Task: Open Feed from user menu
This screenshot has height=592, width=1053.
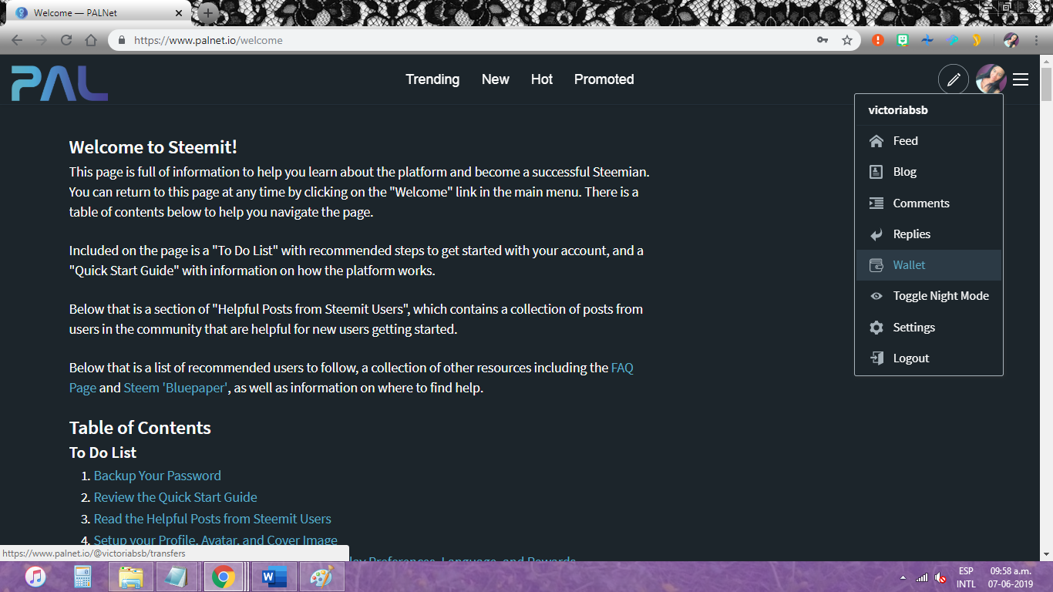Action: [x=929, y=141]
